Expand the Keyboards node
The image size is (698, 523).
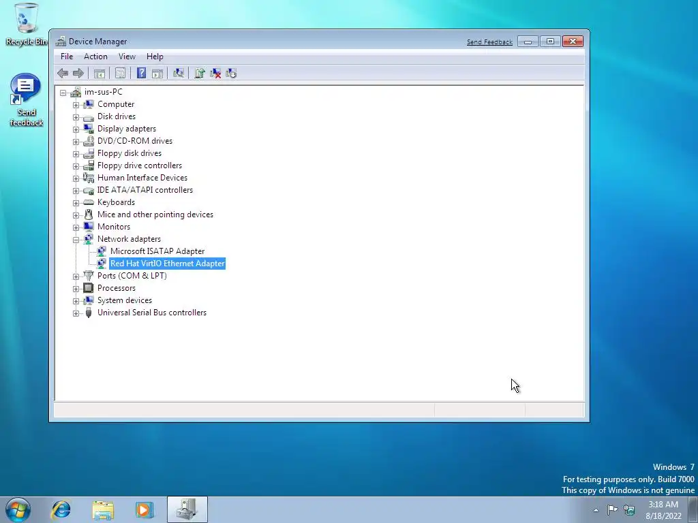pyautogui.click(x=76, y=203)
